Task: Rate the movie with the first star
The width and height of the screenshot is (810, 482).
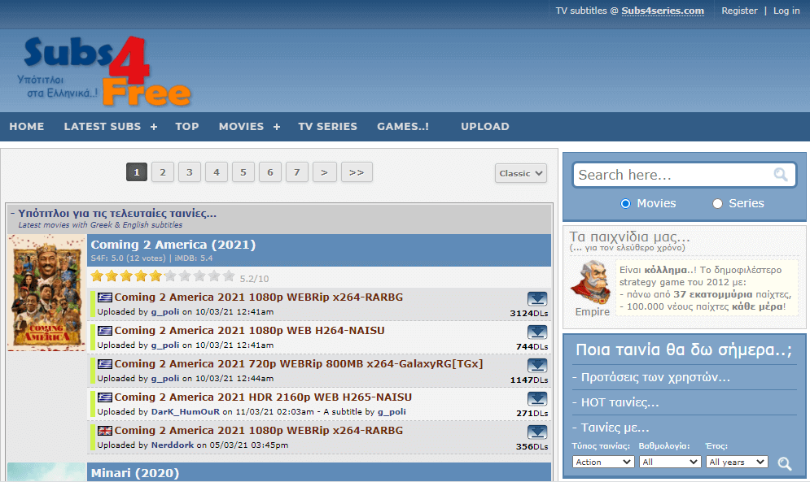Action: pos(97,276)
